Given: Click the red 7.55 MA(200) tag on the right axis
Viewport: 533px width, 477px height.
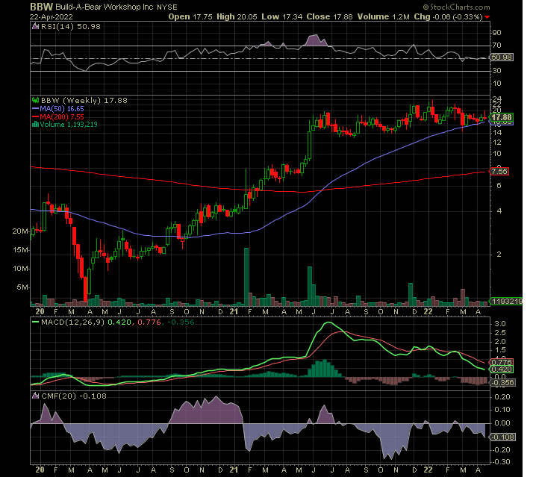Looking at the screenshot, I should (x=499, y=172).
